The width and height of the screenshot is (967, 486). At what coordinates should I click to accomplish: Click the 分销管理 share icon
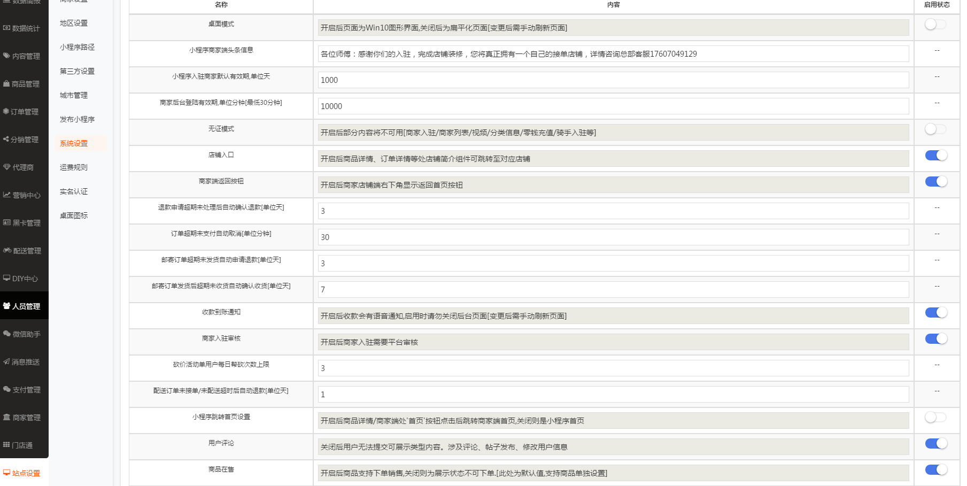click(x=6, y=139)
